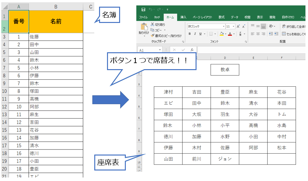
Task: Select top vertical align icon
Action: point(253,26)
